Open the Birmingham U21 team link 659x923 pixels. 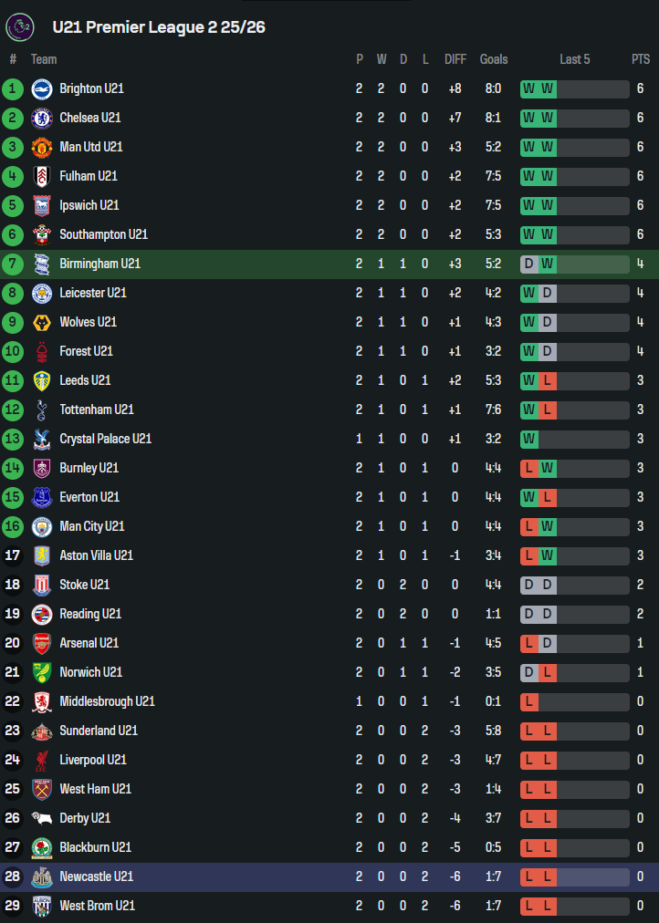click(100, 264)
